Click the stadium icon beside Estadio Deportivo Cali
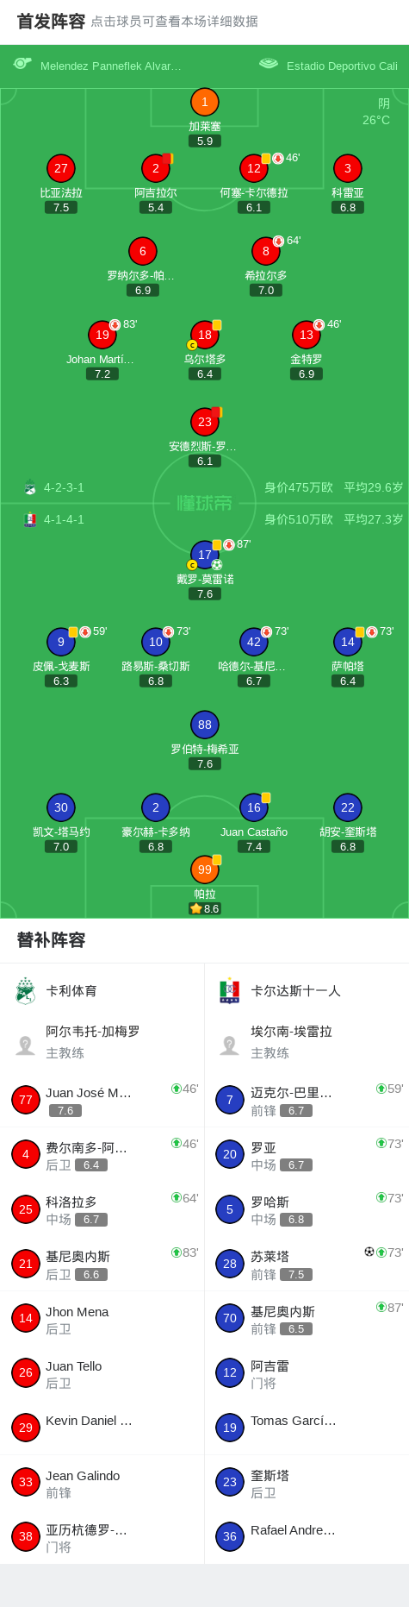 pos(269,64)
